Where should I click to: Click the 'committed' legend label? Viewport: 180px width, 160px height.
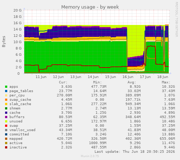tap(19, 134)
